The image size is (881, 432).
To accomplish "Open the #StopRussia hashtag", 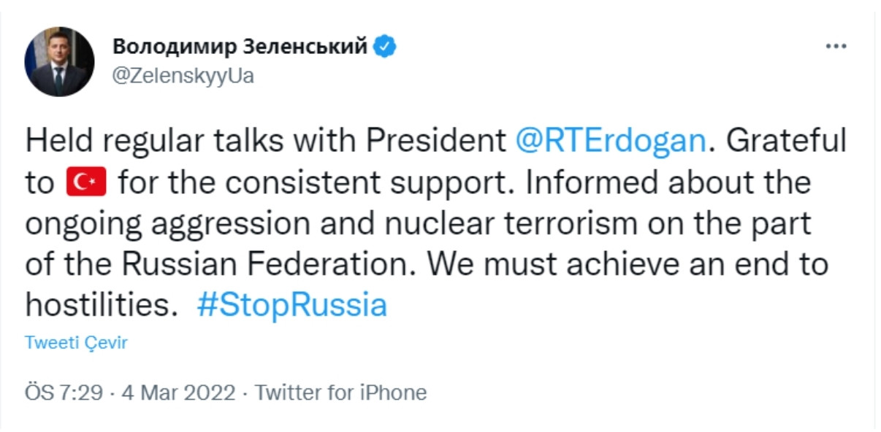I will (x=291, y=305).
